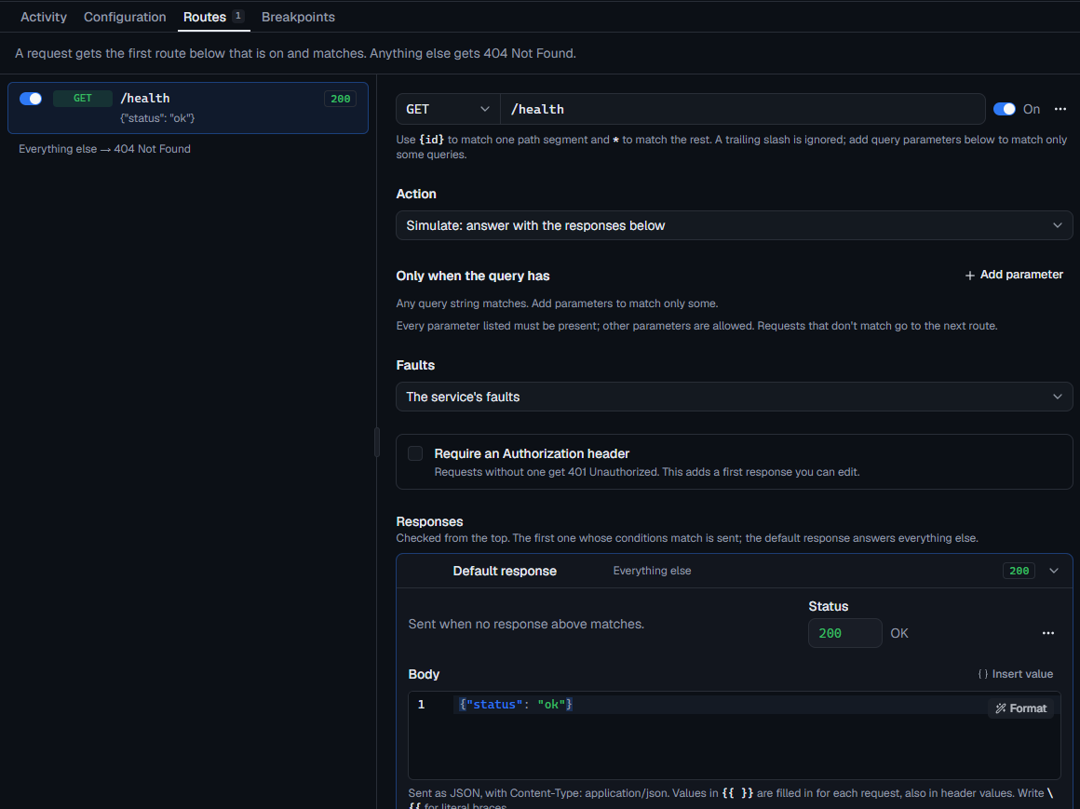This screenshot has height=809, width=1080.
Task: Click the Format button in the Body editor
Action: (1020, 708)
